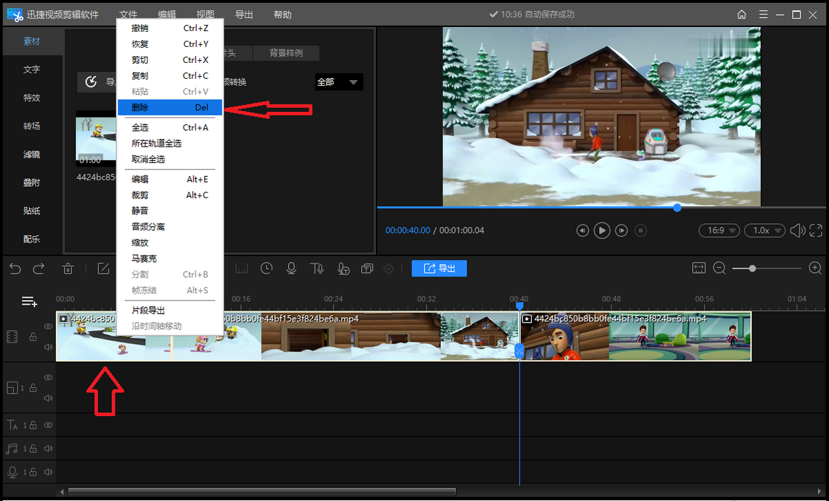
Task: Open the 配乐 sidebar tab
Action: 32,240
